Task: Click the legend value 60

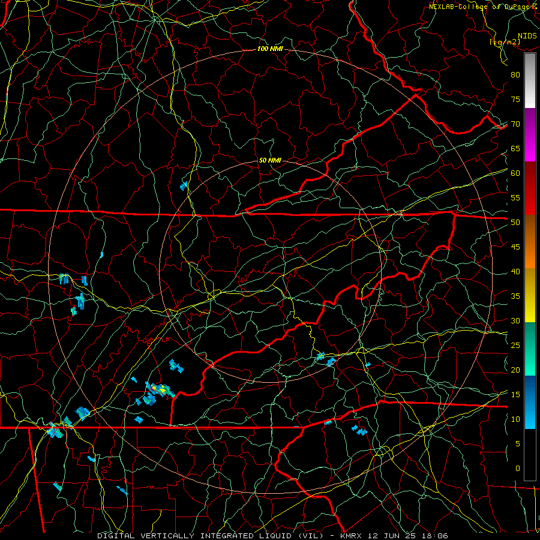Action: point(515,173)
